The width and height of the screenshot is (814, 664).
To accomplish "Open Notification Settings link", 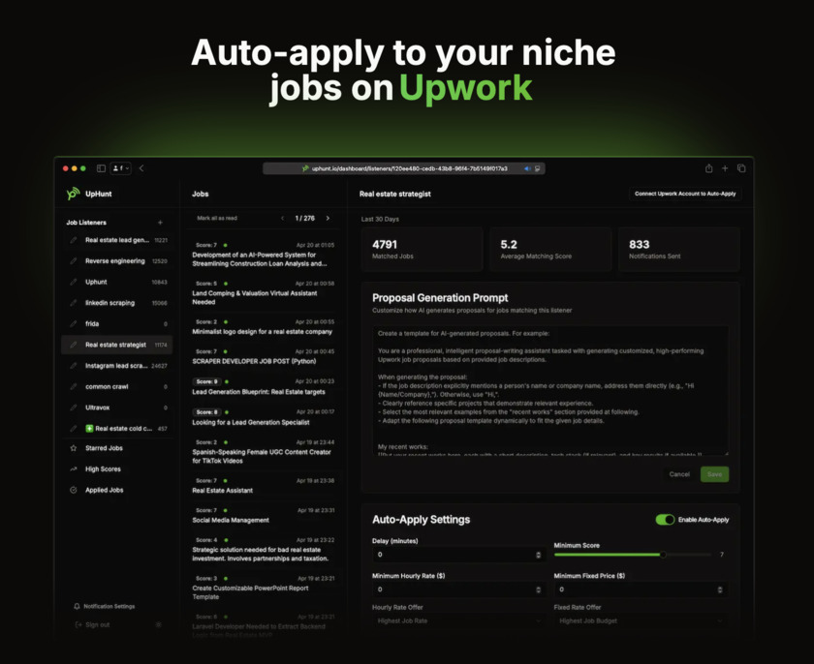I will point(105,606).
